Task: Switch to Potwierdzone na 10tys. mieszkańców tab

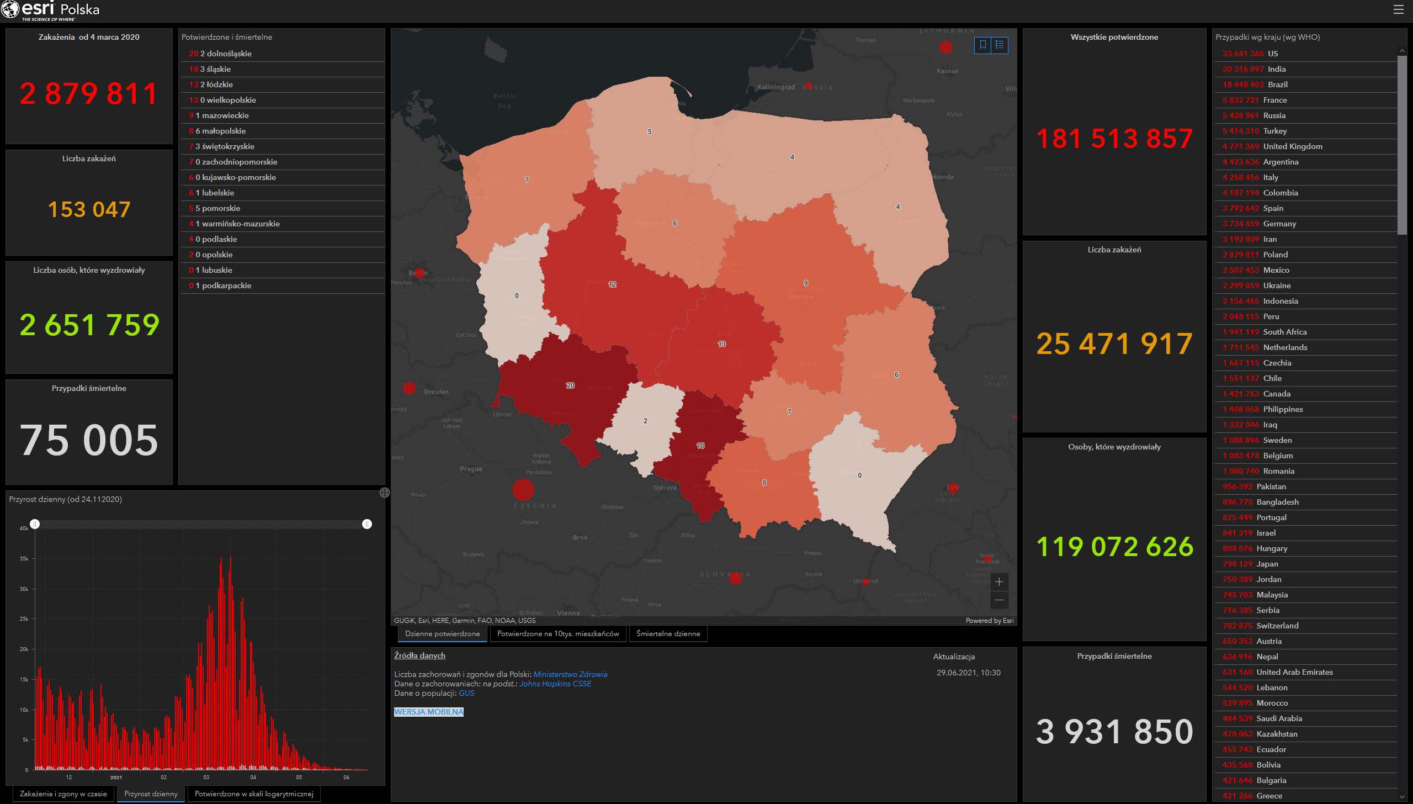Action: (558, 634)
